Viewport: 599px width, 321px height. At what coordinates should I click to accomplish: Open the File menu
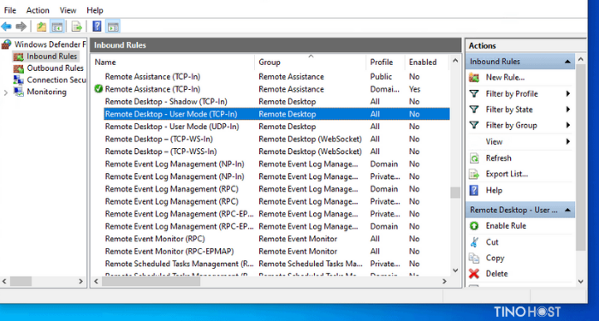(10, 10)
